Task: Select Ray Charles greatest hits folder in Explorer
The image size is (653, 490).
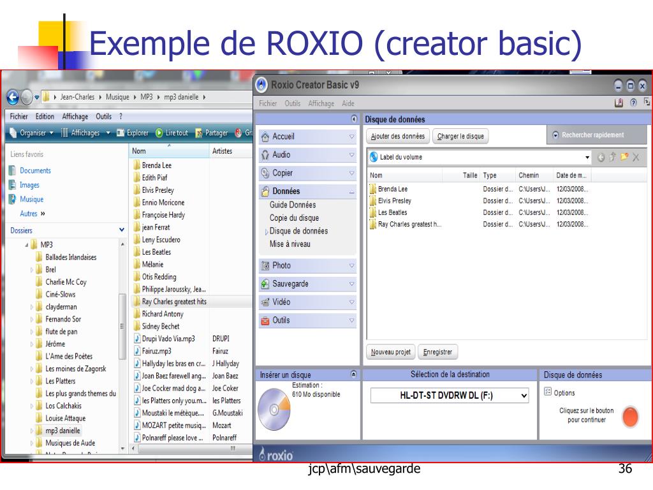Action: click(174, 301)
